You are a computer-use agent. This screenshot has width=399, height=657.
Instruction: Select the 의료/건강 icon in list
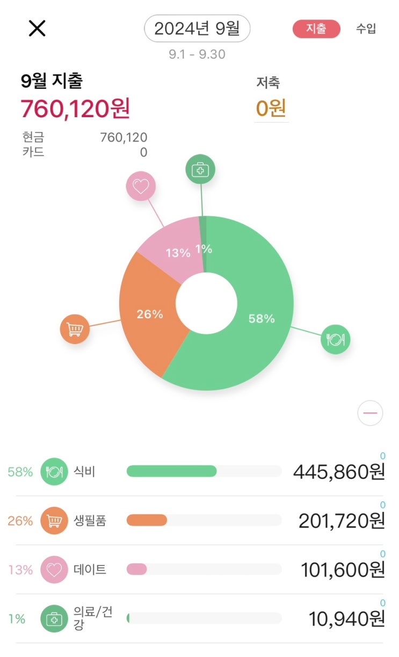pos(54,619)
